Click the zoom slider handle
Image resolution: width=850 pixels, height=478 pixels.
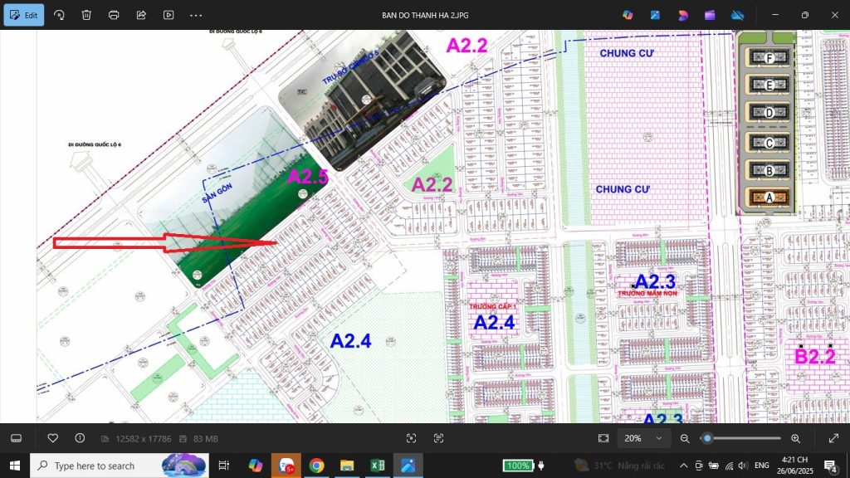tap(707, 438)
